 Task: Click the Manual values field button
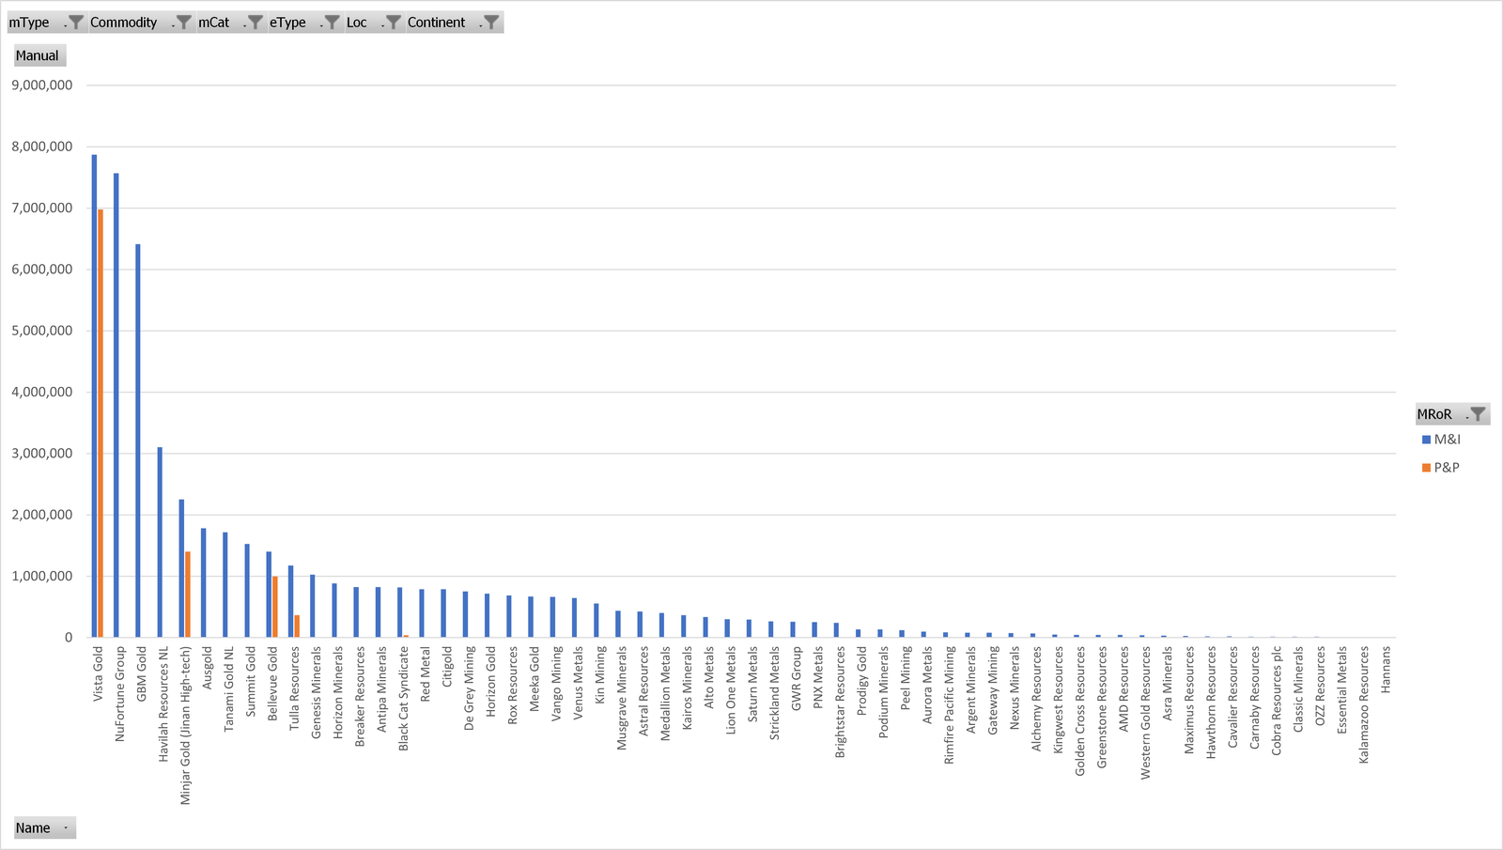[39, 55]
